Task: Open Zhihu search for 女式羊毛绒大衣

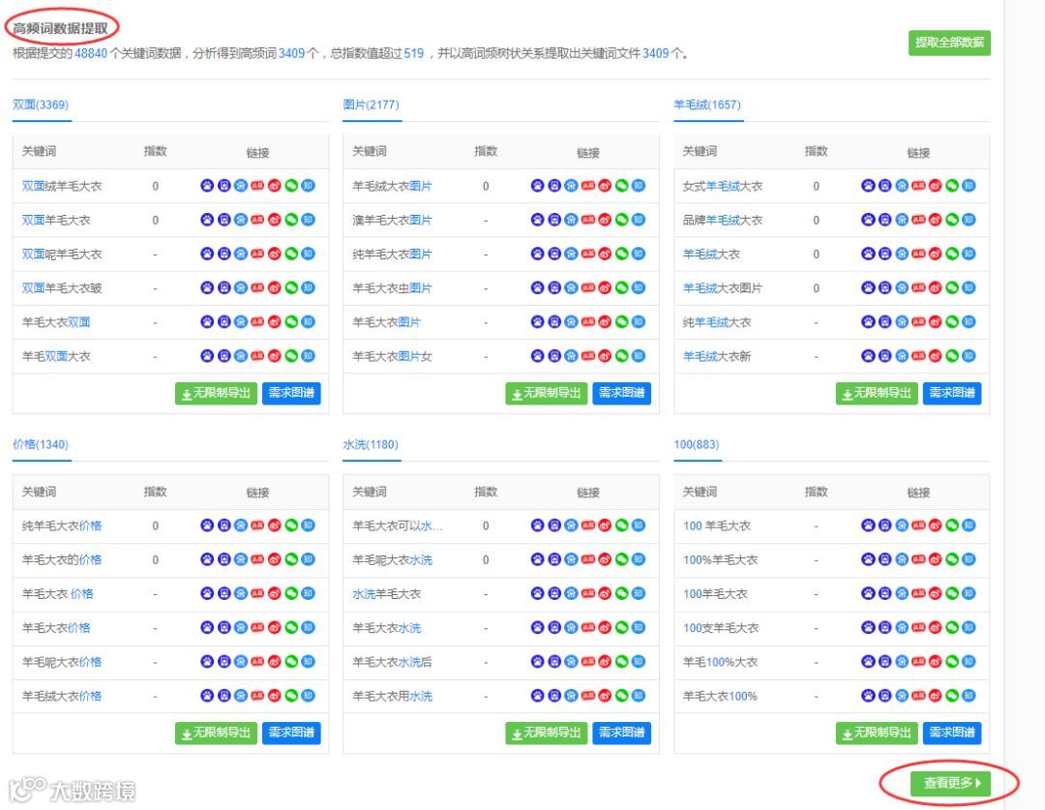Action: [970, 186]
